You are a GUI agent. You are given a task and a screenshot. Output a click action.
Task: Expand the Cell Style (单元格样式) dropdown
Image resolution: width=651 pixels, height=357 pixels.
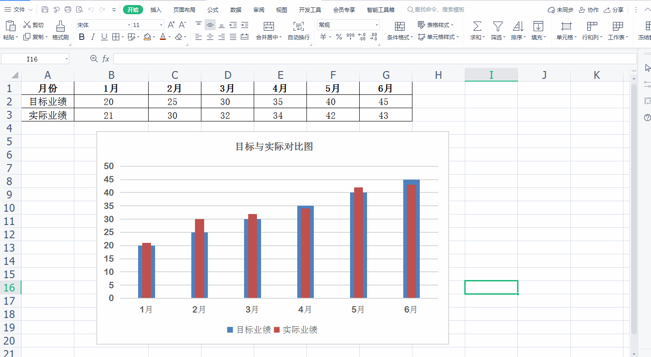[457, 37]
